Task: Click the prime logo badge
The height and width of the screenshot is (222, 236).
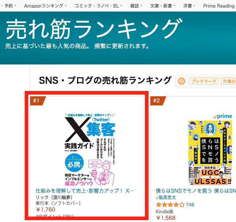Action: [223, 116]
